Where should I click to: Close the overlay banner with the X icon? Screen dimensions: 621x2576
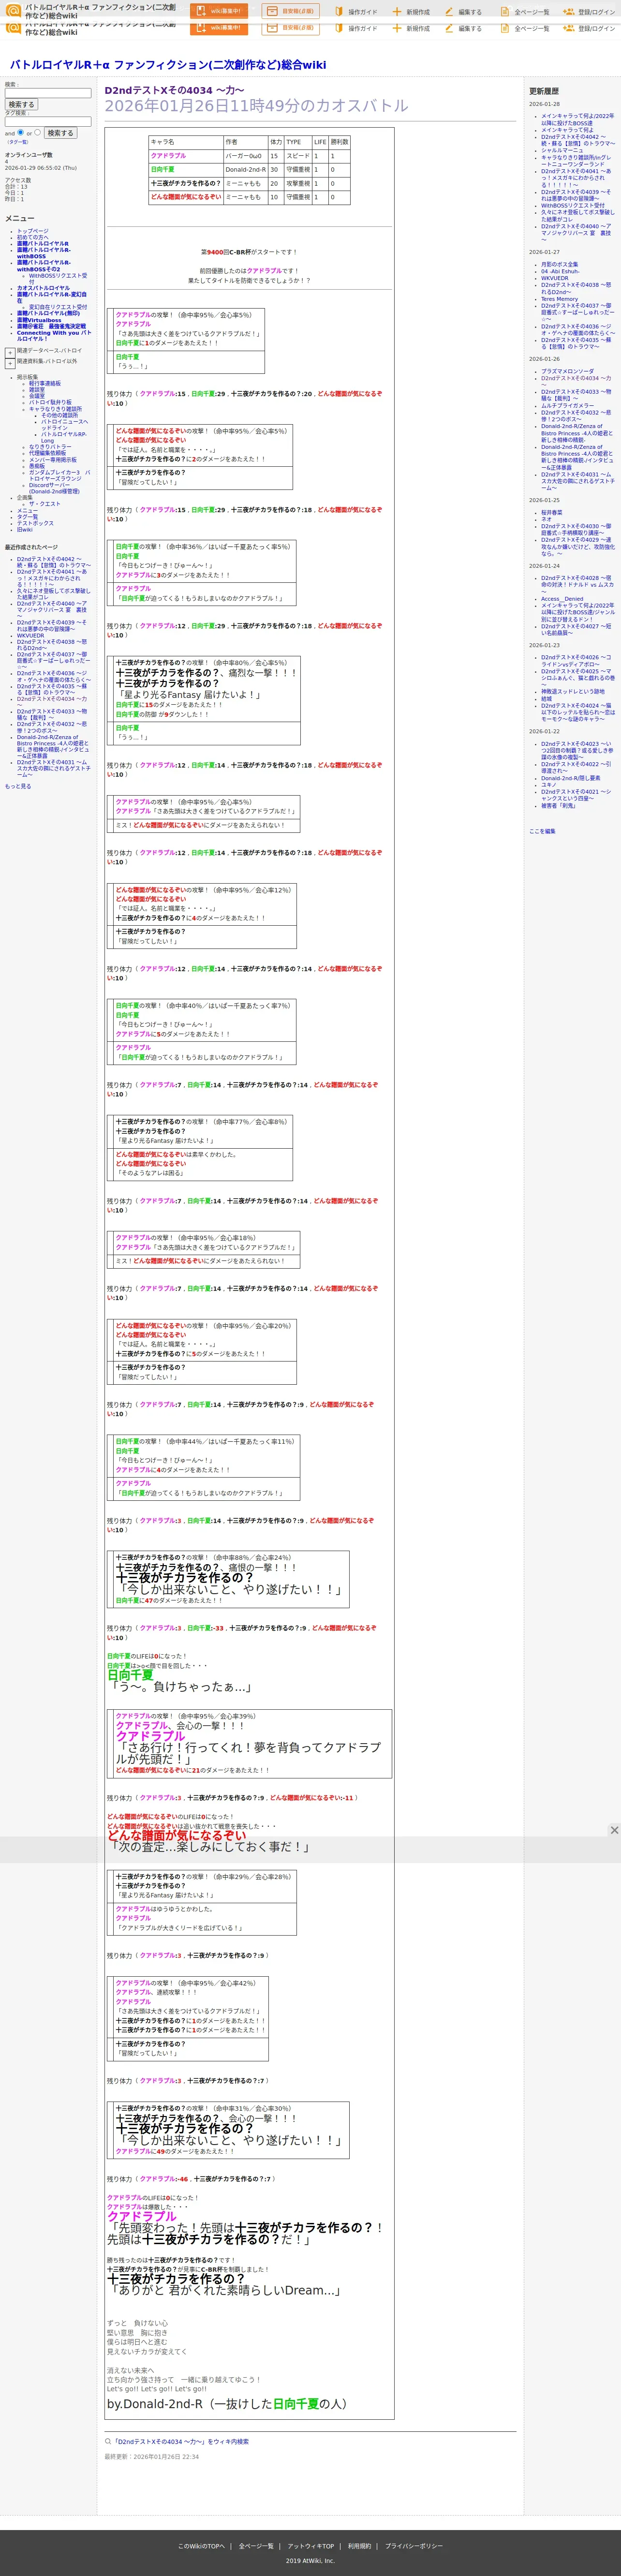pos(614,1830)
